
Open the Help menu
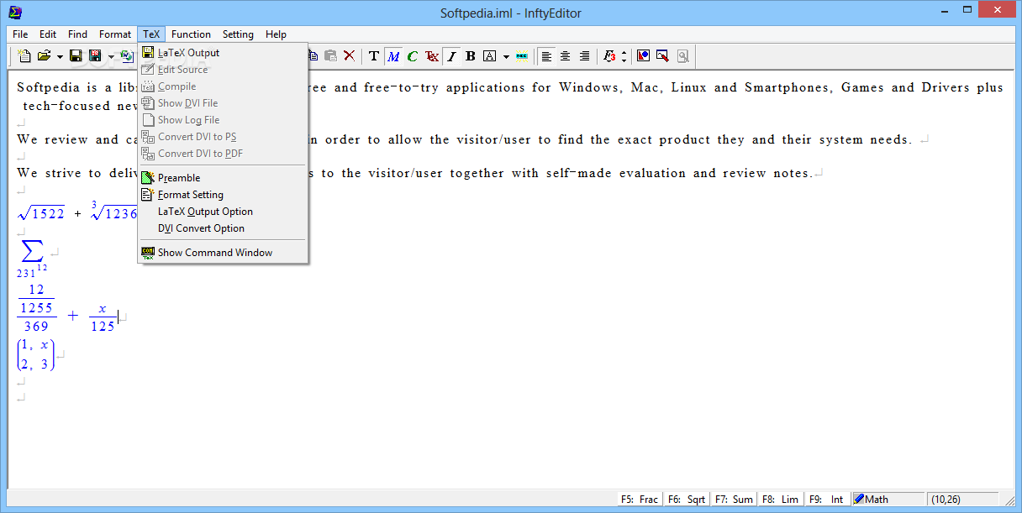pyautogui.click(x=276, y=34)
